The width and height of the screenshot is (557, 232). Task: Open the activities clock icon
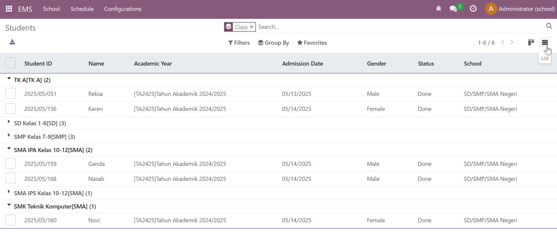[x=473, y=9]
